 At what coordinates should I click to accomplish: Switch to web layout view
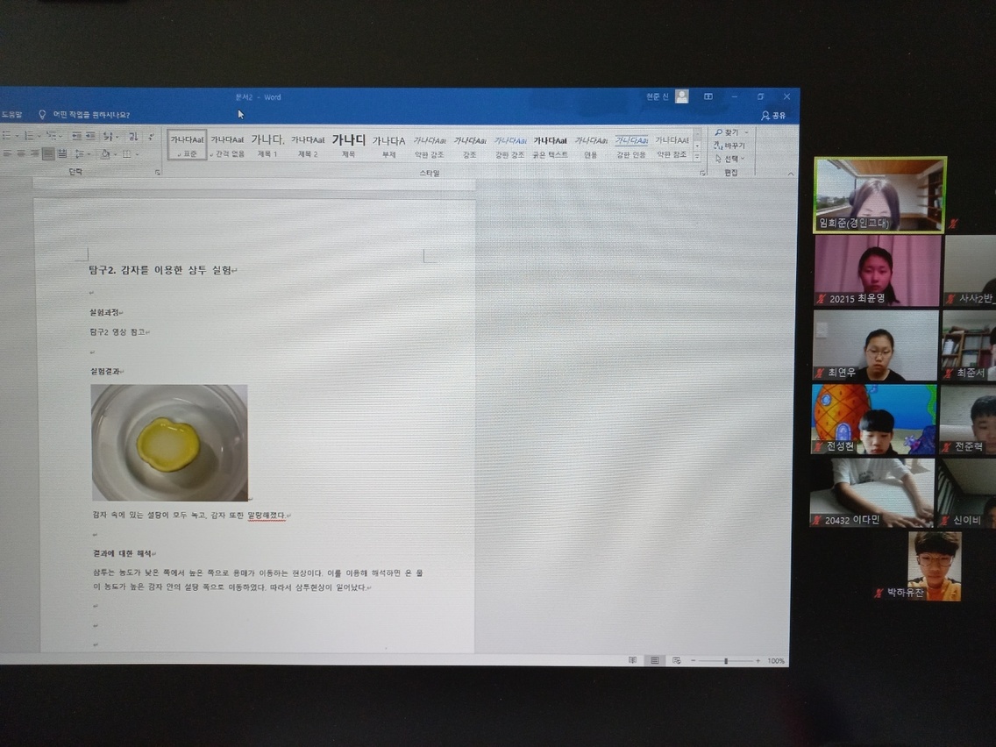677,660
